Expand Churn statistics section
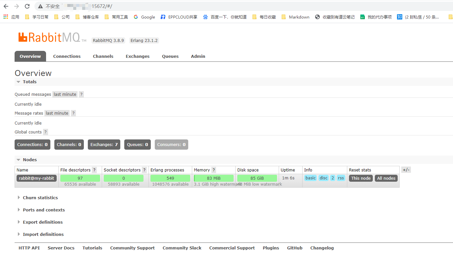Viewport: 453px width, 260px height. 38,198
